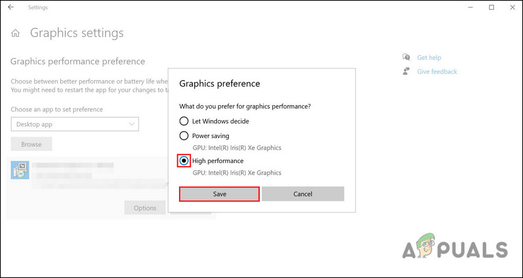This screenshot has height=278, width=523.
Task: Click the Give feedback person icon
Action: [x=406, y=71]
